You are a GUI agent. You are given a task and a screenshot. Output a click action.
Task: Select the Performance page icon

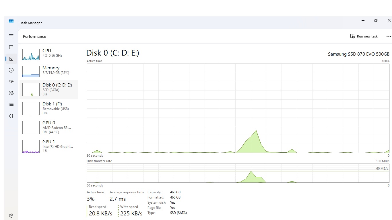tap(11, 59)
